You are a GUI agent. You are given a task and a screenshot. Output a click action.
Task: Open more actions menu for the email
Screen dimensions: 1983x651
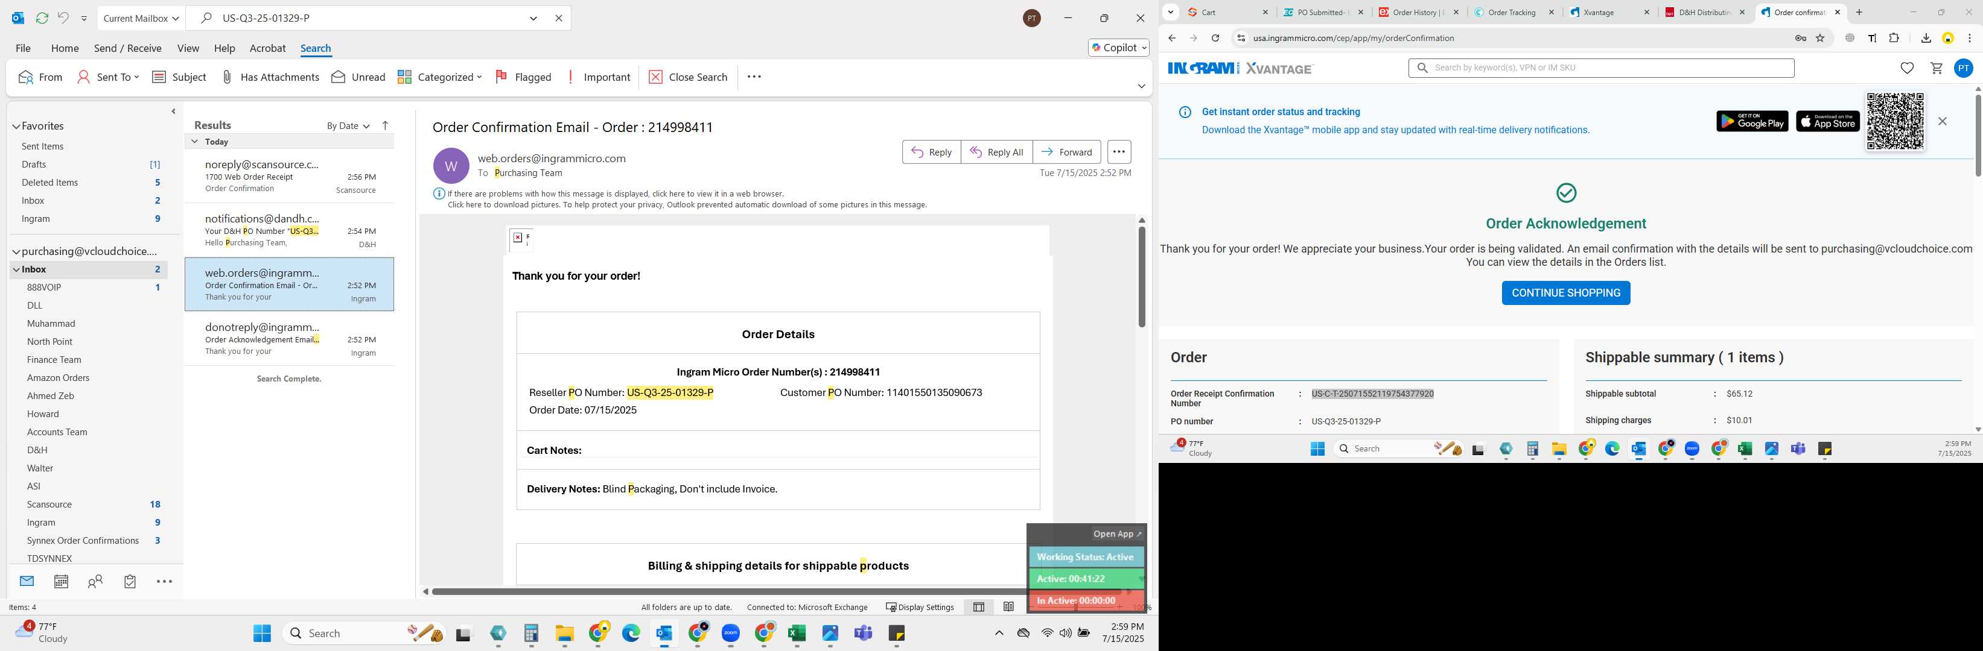pyautogui.click(x=1118, y=152)
